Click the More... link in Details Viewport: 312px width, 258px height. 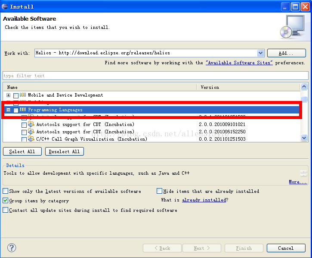click(x=298, y=182)
